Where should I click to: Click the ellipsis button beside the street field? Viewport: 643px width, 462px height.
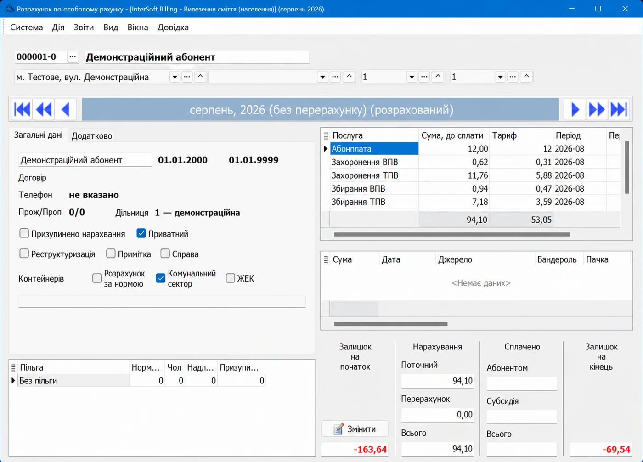coord(187,77)
